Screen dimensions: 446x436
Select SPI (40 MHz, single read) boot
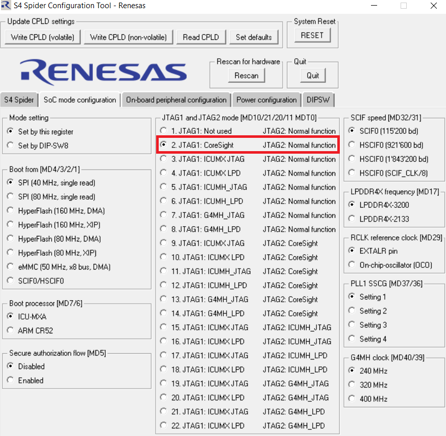[x=51, y=183]
